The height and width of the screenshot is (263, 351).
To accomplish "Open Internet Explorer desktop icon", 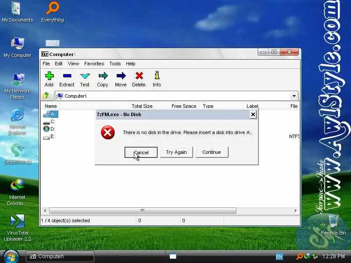I will (17, 121).
